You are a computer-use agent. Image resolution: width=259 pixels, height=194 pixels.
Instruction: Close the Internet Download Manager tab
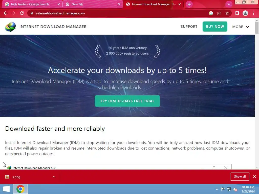[x=180, y=4]
